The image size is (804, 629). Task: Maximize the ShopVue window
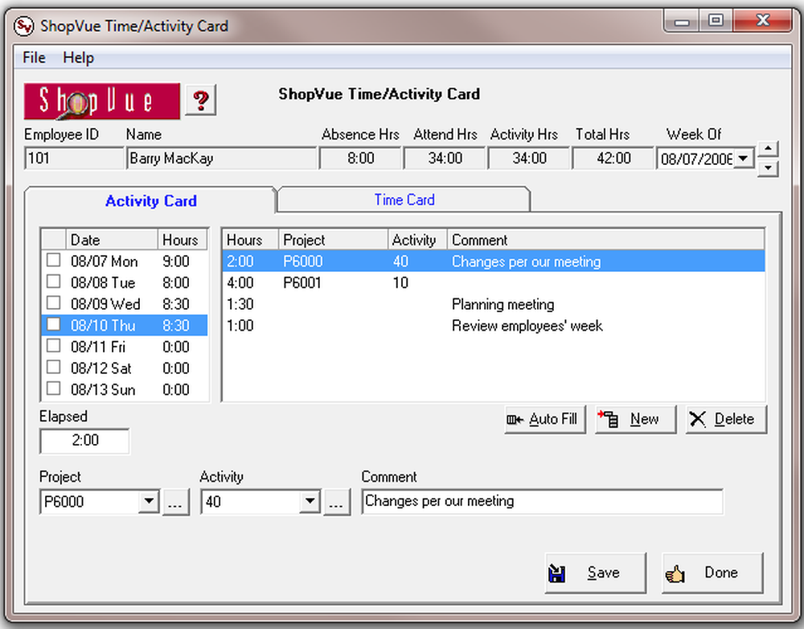coord(716,21)
